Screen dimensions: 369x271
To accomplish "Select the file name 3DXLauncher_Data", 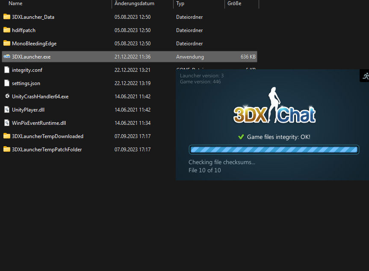I will 33,17.
